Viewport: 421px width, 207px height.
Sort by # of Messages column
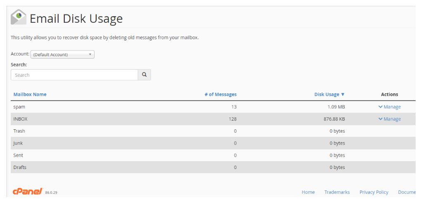click(x=220, y=94)
